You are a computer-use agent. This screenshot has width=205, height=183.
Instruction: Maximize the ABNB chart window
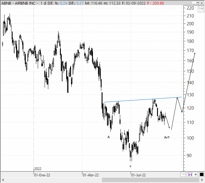point(198,3)
